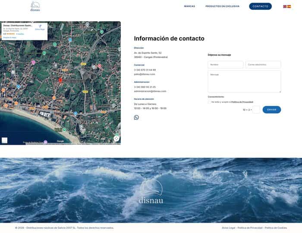Open the Aviso Legal footer link
Image resolution: width=302 pixels, height=233 pixels.
[229, 228]
